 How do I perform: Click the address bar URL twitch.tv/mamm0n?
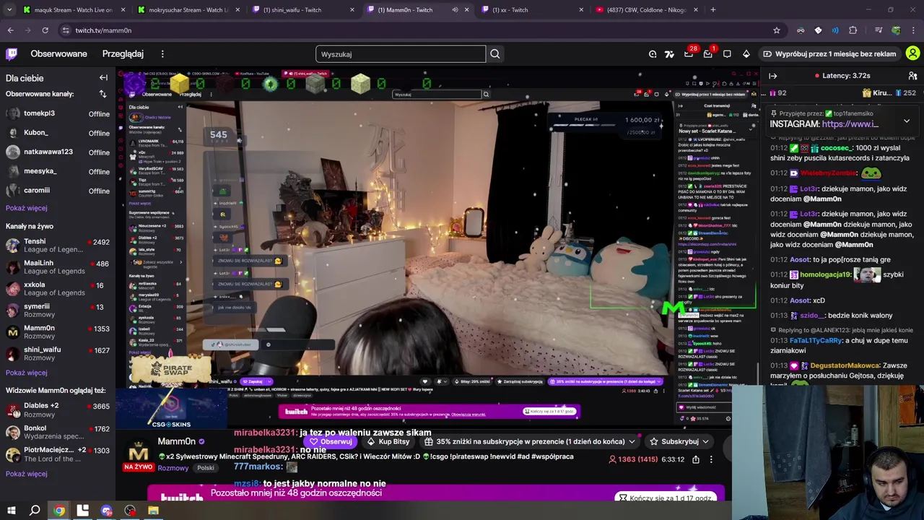pyautogui.click(x=103, y=30)
